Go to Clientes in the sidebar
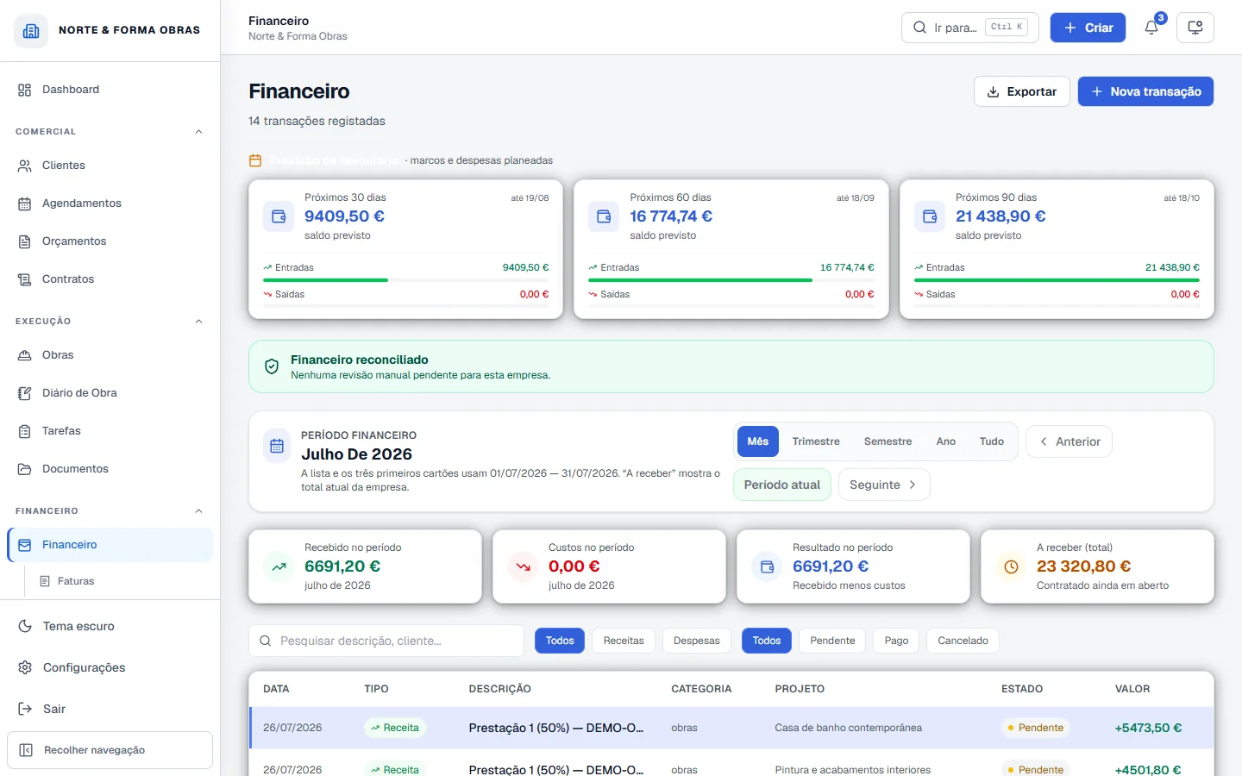Image resolution: width=1242 pixels, height=776 pixels. pyautogui.click(x=110, y=166)
